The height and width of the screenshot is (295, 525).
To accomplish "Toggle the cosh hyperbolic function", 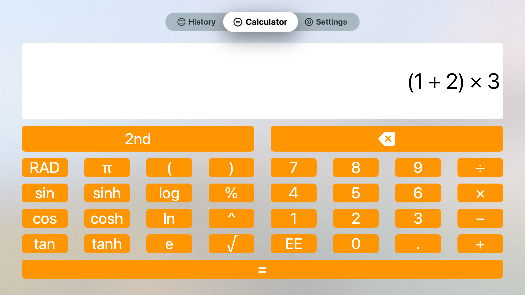I will [107, 218].
